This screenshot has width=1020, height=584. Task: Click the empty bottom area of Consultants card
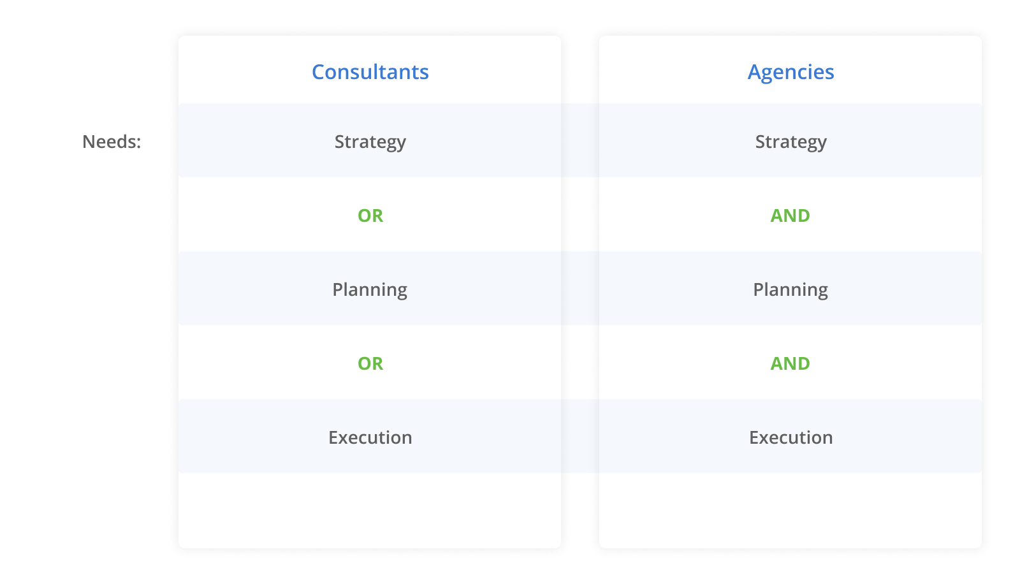[x=370, y=510]
